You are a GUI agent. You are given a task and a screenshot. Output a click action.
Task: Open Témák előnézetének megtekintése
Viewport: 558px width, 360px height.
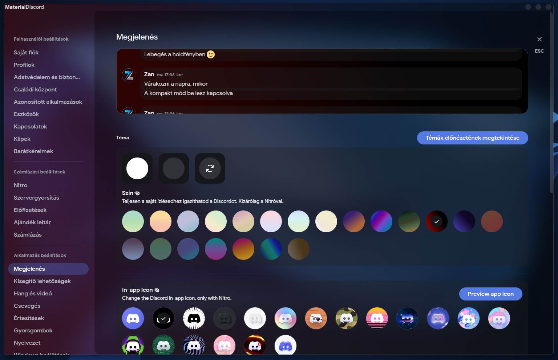pos(473,138)
